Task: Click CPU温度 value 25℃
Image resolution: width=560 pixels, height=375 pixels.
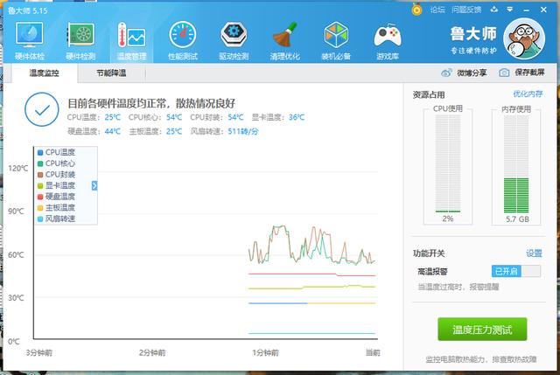Action: pos(113,117)
